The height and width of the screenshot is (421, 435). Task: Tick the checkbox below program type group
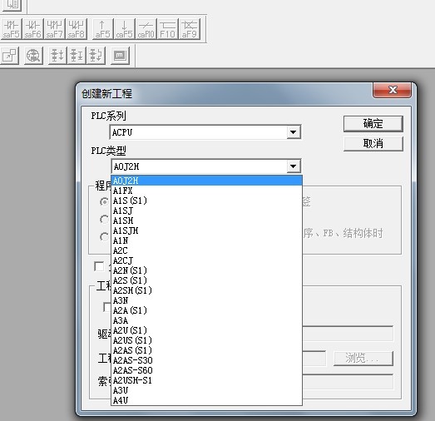99,266
